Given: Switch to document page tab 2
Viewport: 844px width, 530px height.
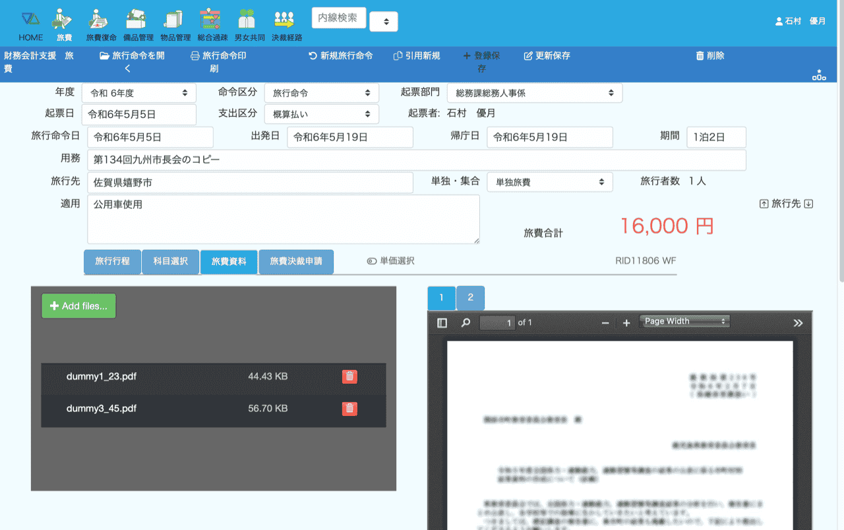Looking at the screenshot, I should [x=470, y=298].
